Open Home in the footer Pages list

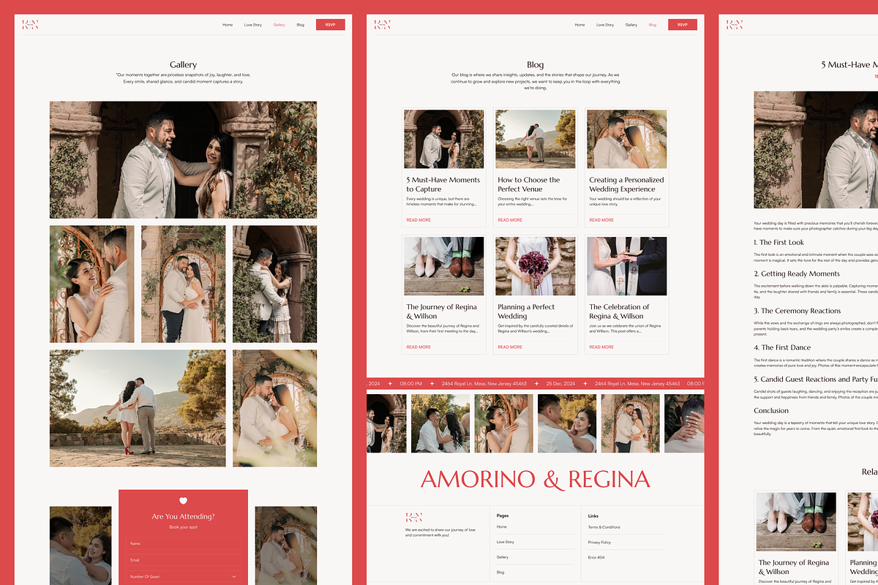coord(502,526)
